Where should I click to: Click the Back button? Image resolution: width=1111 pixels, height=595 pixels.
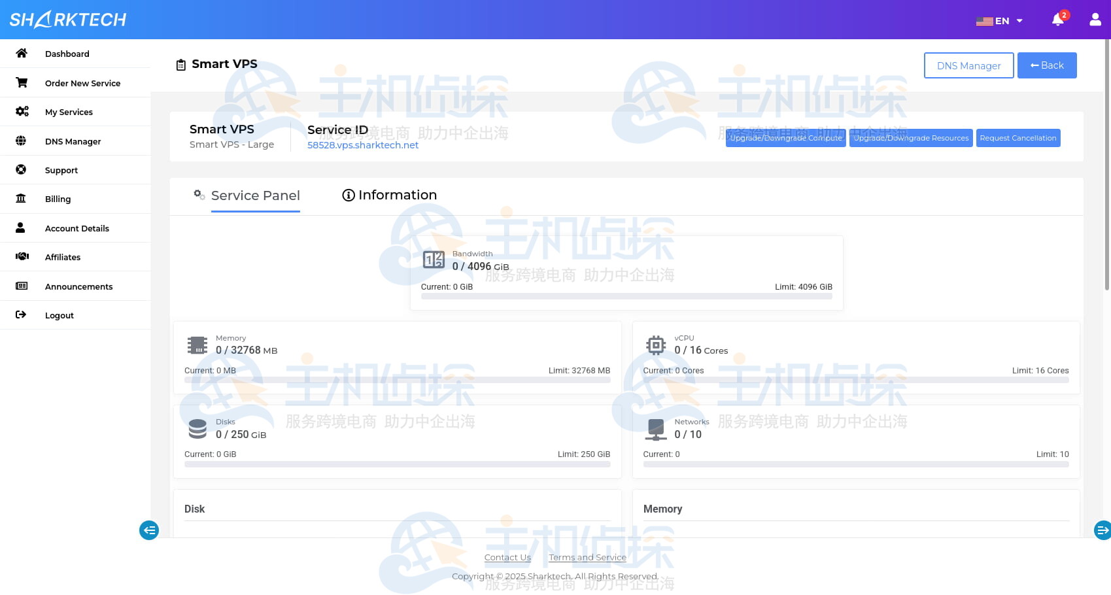[x=1047, y=65]
